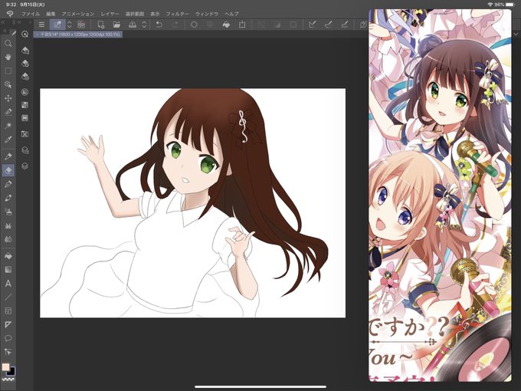This screenshot has width=521, height=391.
Task: Open the 選択範囲 menu
Action: point(135,14)
